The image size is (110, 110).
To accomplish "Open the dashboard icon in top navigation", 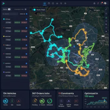I will pyautogui.click(x=45, y=3).
